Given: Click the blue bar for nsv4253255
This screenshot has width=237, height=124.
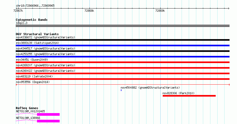Looking at the screenshot, I should (x=122, y=57).
